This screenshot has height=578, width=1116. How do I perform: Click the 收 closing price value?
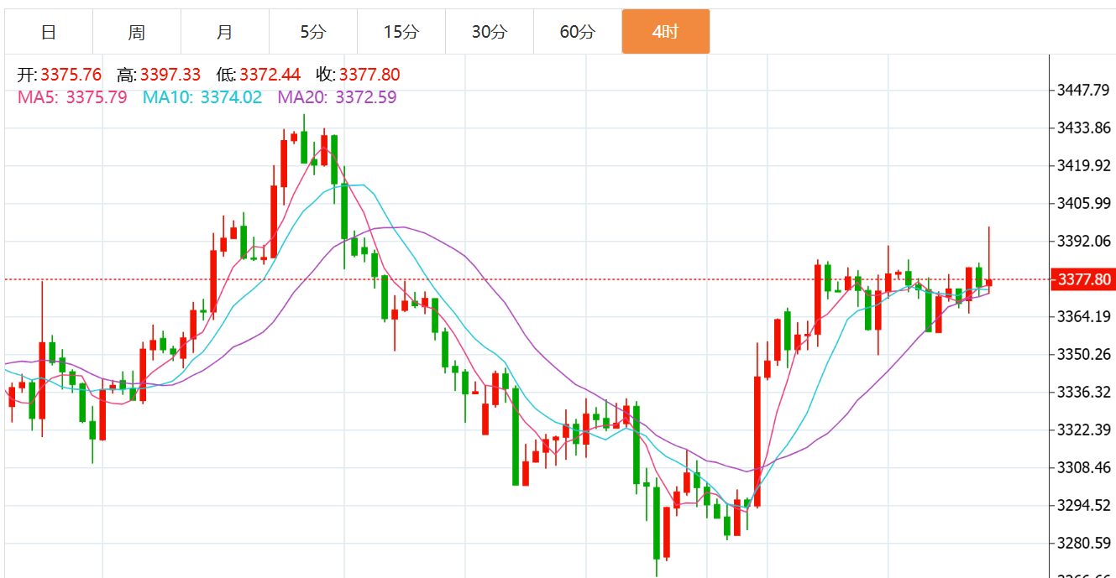pyautogui.click(x=369, y=75)
